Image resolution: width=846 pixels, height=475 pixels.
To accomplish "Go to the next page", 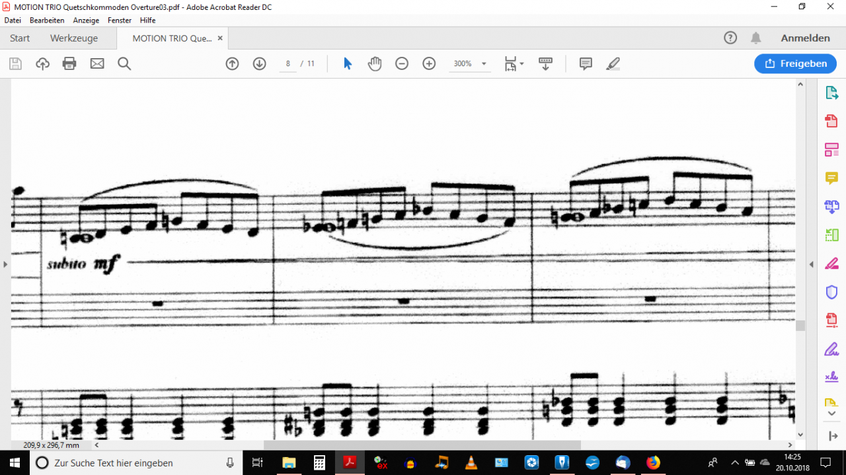I will pos(259,63).
